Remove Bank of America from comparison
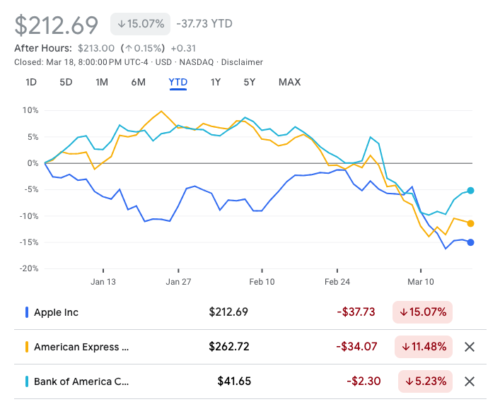Image resolution: width=500 pixels, height=409 pixels. click(x=468, y=381)
